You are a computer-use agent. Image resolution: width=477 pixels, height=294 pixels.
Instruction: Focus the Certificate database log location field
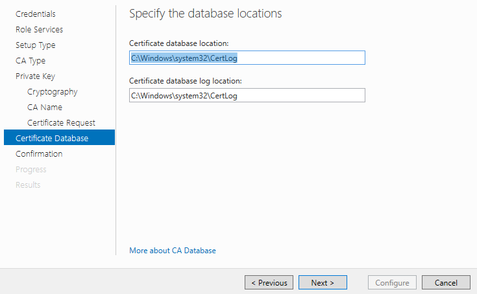click(x=247, y=95)
